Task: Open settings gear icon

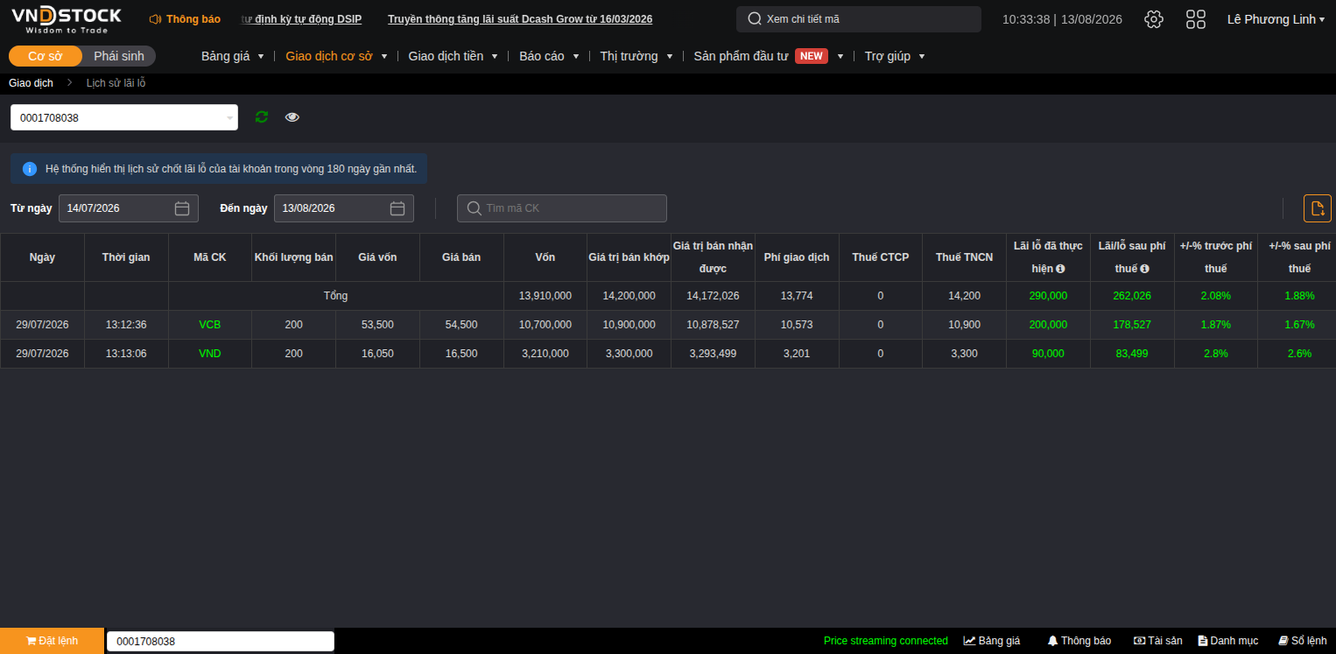Action: pyautogui.click(x=1154, y=19)
